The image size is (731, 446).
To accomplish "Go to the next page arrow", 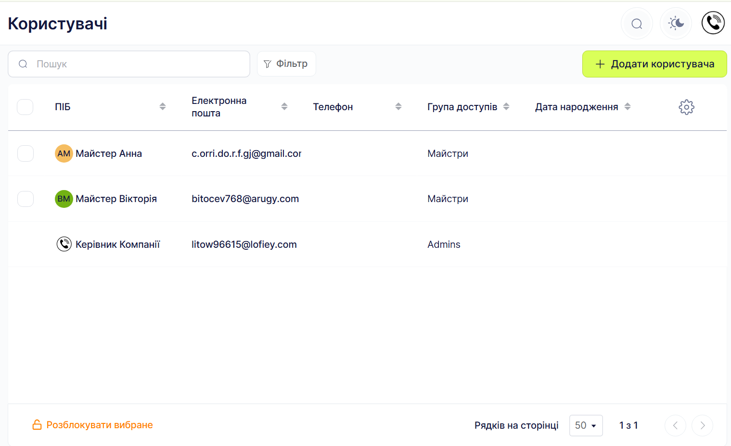I will 702,425.
